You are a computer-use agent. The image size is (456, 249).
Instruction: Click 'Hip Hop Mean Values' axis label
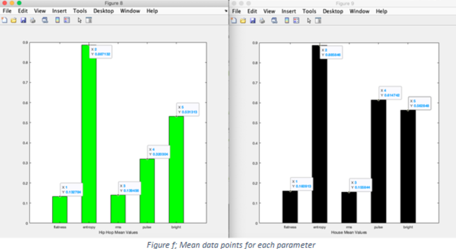[x=118, y=232]
